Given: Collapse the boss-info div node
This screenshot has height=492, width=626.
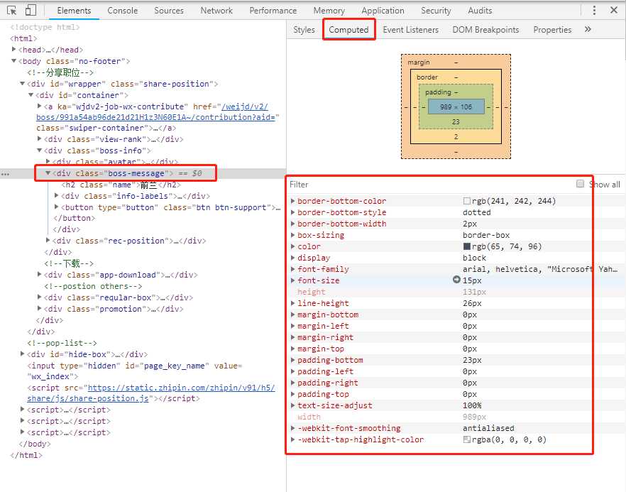Looking at the screenshot, I should point(39,151).
